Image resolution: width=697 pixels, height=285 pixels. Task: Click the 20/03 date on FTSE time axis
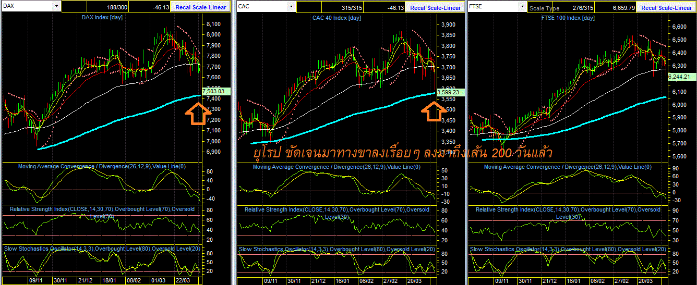click(646, 280)
